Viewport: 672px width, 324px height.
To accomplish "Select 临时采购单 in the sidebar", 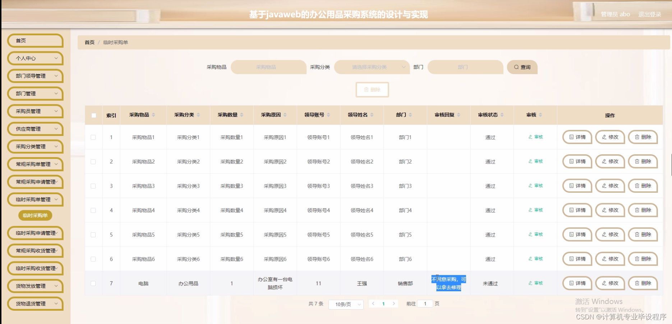I will [x=35, y=215].
